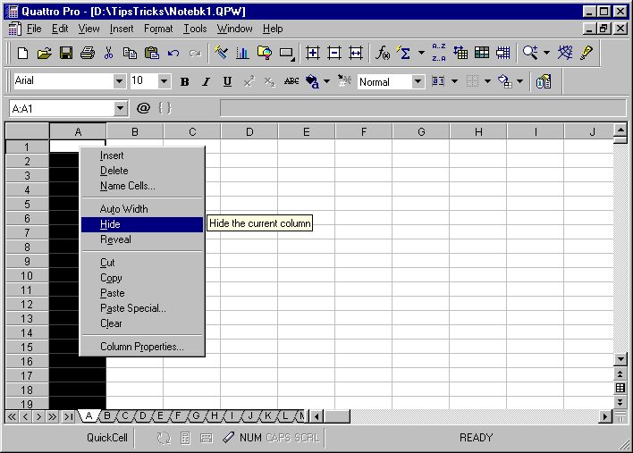Choose Reveal from the context menu
This screenshot has height=453, width=633.
click(x=142, y=239)
